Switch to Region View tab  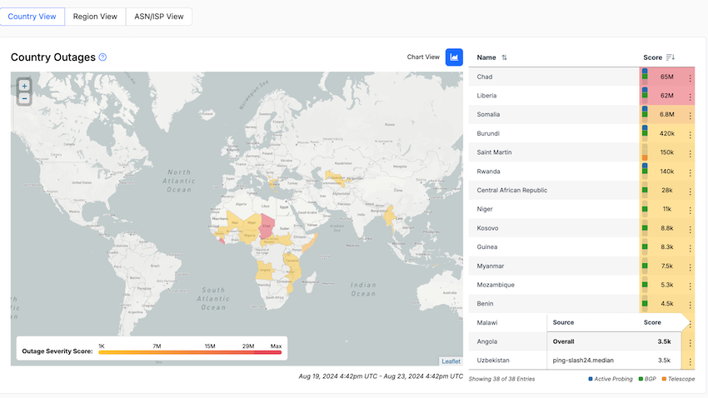click(95, 17)
